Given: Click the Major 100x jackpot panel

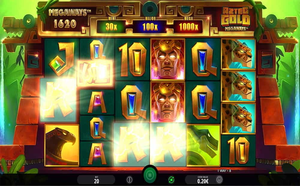Looking at the screenshot, I should click(150, 26).
